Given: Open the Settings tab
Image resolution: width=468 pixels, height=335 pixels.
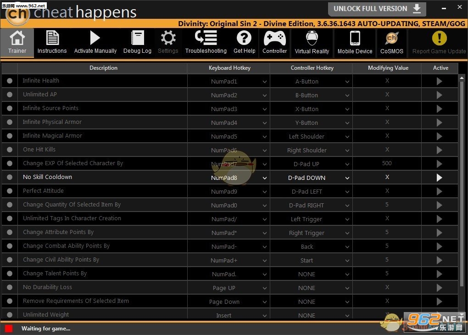Looking at the screenshot, I should pos(168,42).
